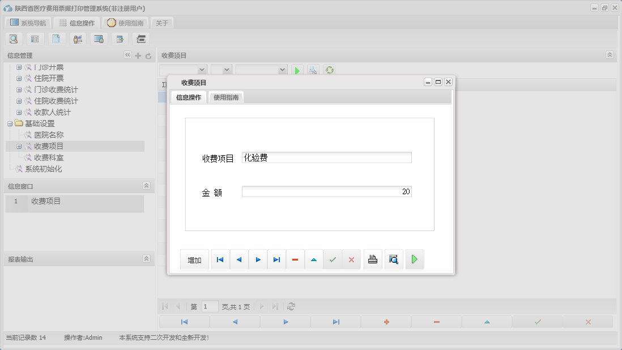
Task: Select the monitor with globe toolbar icon
Action: (x=97, y=39)
